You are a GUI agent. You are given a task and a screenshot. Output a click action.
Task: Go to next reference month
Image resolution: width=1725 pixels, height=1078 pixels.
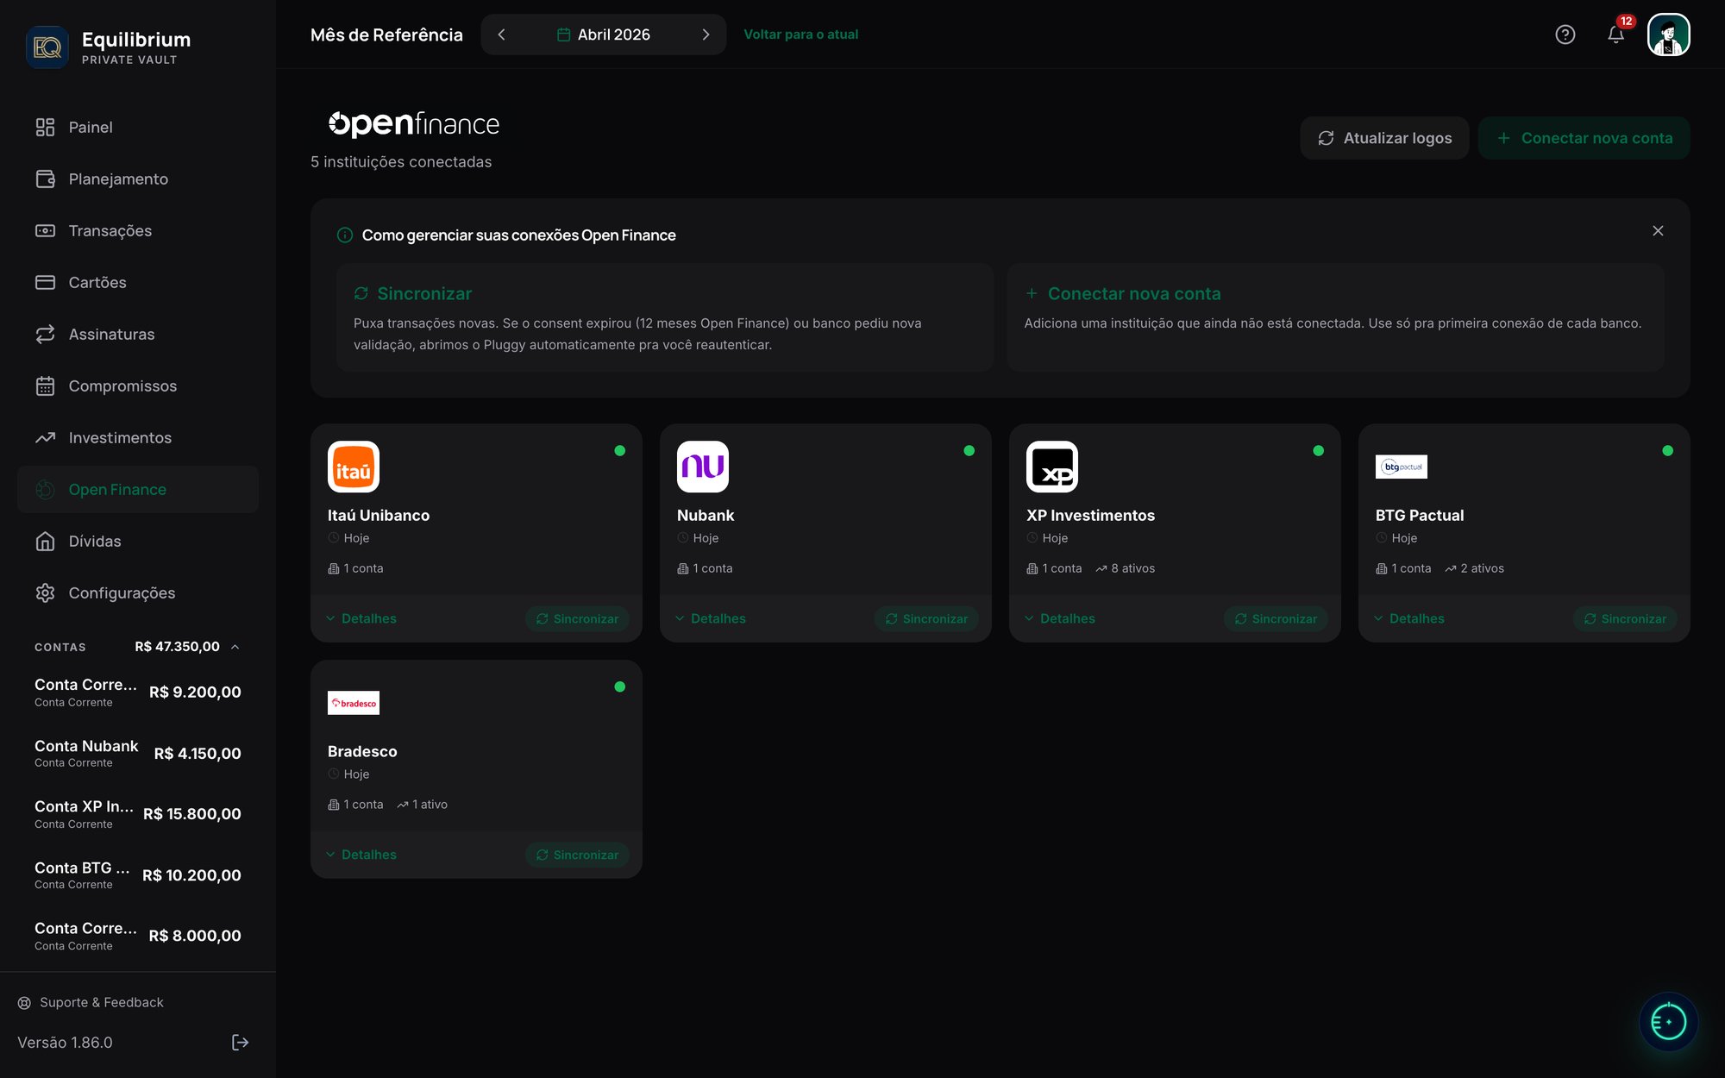[706, 34]
